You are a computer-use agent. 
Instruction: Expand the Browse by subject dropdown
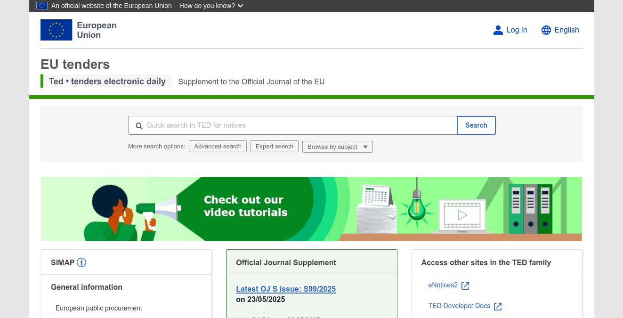338,147
